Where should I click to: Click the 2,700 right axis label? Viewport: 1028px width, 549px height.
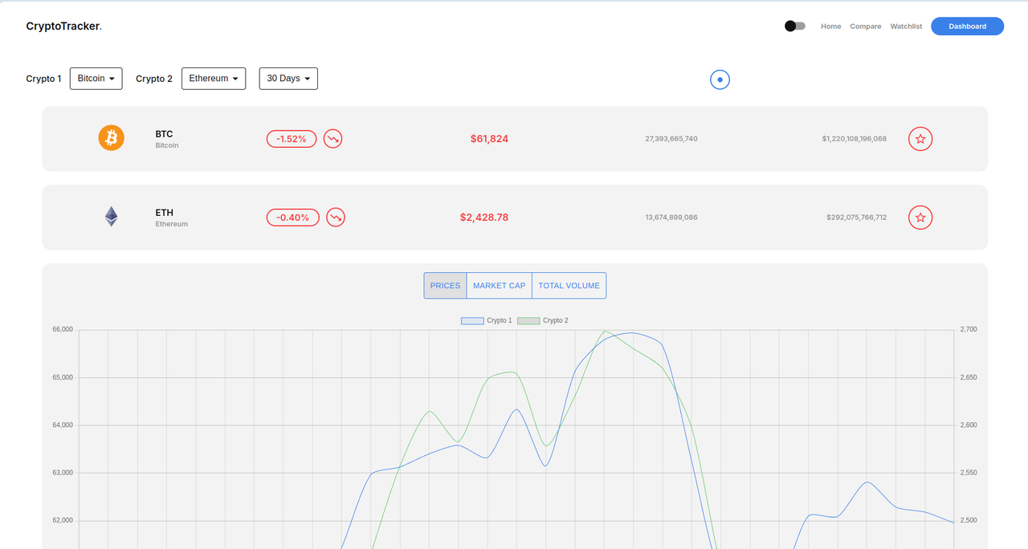[969, 330]
